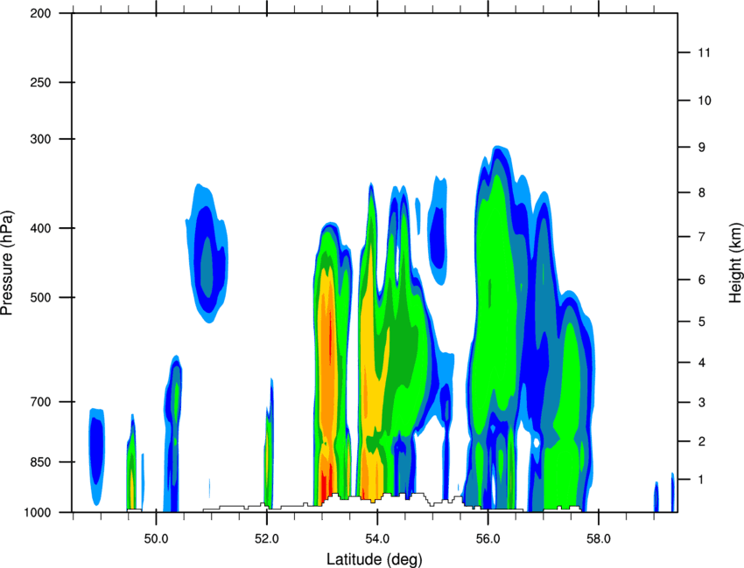Click the 52.0 latitude label
Viewport: 744px width, 568px height.
point(267,539)
